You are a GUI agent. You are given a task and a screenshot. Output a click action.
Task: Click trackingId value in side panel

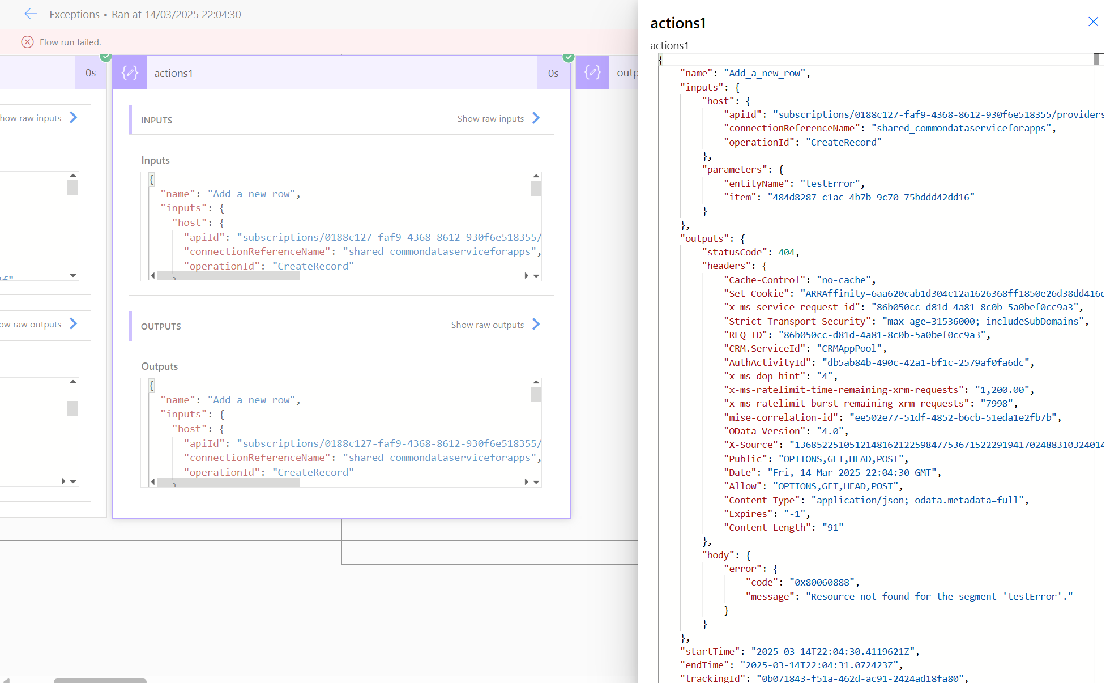coord(860,678)
